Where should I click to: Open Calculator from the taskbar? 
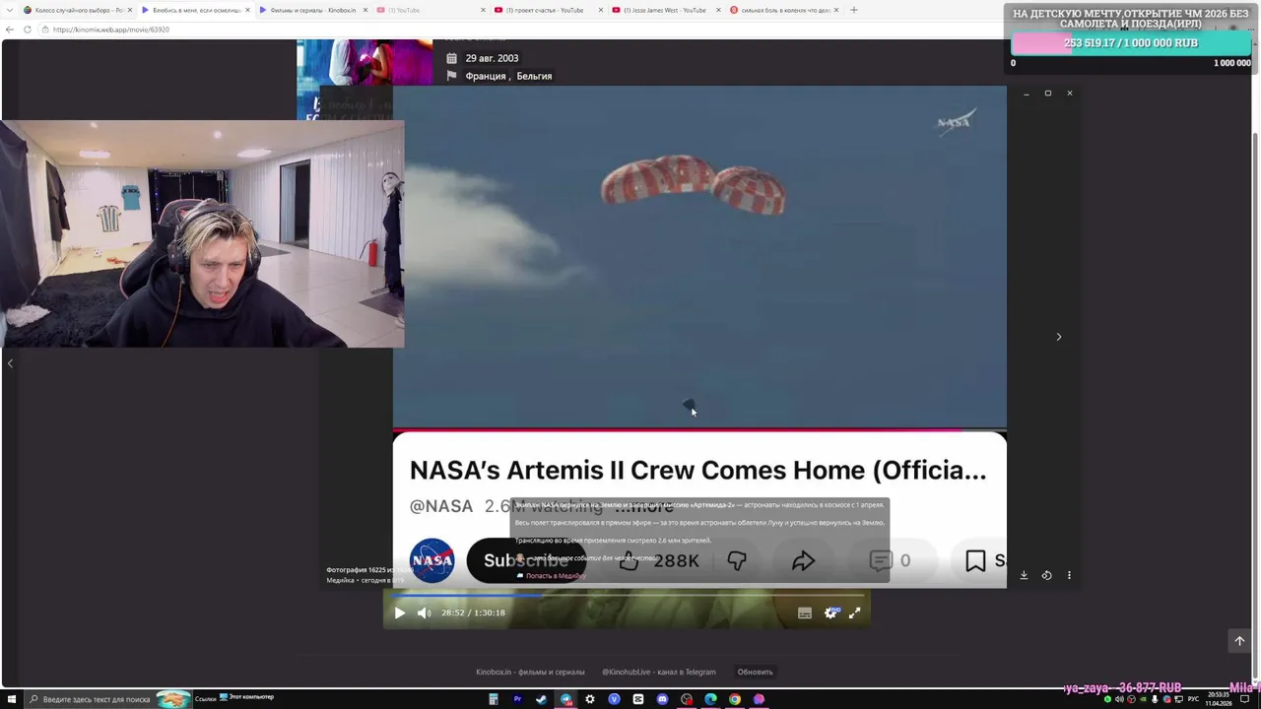point(494,699)
